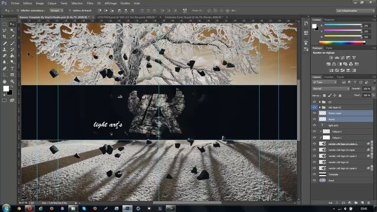Image resolution: width=377 pixels, height=212 pixels.
Task: Open the Fichier menu
Action: [x=15, y=3]
